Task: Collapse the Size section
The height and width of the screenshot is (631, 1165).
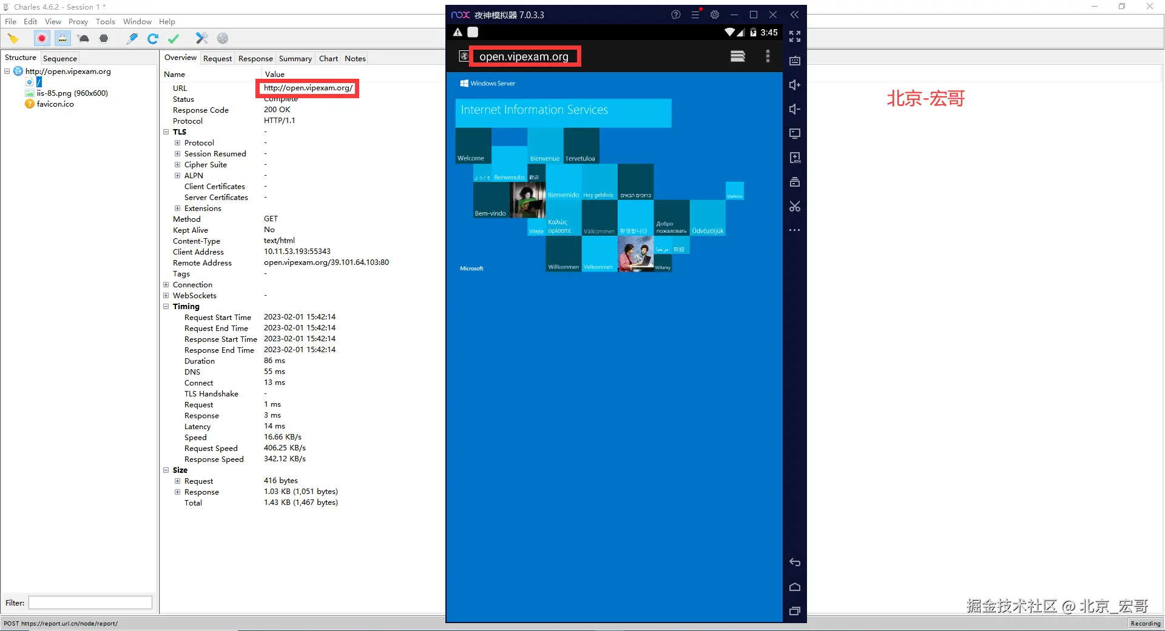Action: [166, 470]
